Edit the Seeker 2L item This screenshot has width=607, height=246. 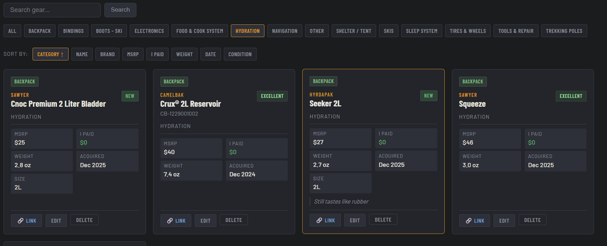[x=355, y=220]
